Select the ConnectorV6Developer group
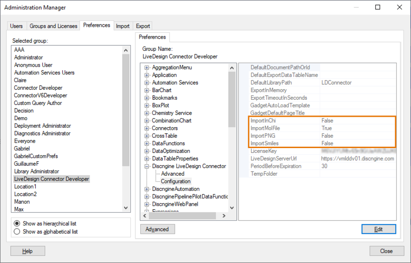 (x=40, y=95)
